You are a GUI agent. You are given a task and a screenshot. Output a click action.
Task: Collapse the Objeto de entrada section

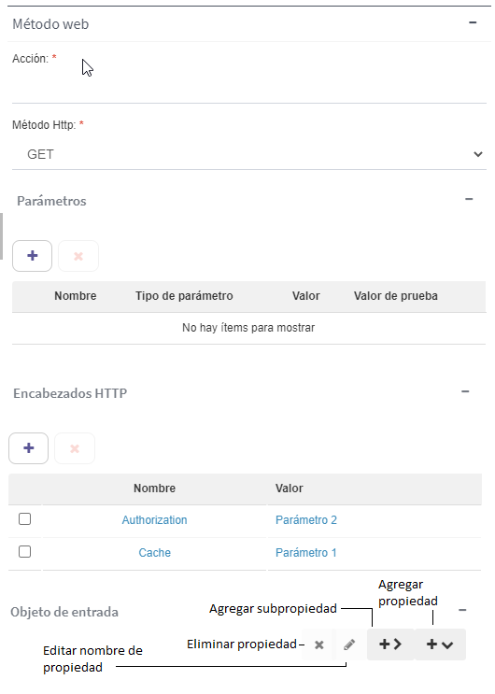(462, 610)
